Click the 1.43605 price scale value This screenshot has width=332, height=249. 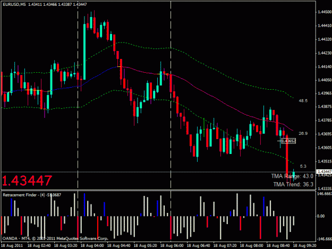click(x=325, y=148)
